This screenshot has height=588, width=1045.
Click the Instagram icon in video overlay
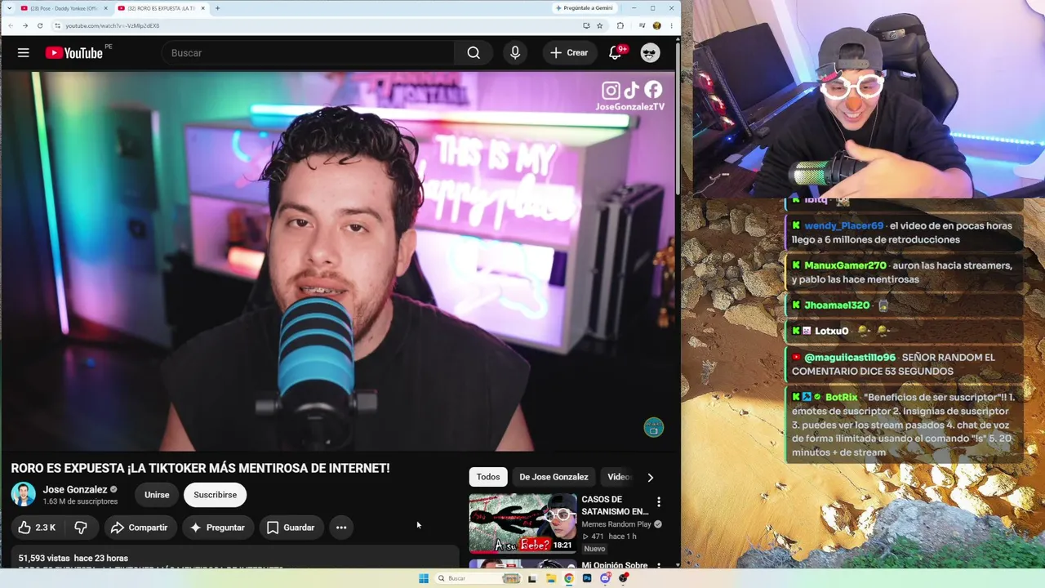[x=611, y=91]
